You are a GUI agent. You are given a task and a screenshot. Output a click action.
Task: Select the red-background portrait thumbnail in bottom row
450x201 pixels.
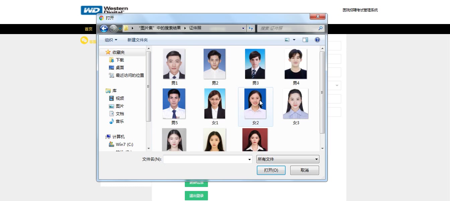click(x=255, y=140)
